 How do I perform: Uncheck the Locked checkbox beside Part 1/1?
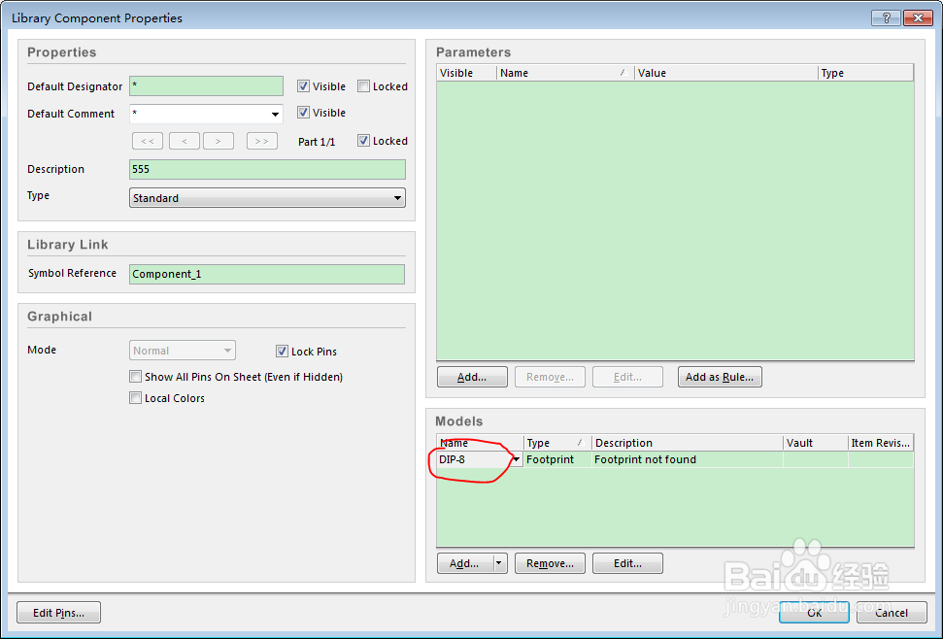pyautogui.click(x=363, y=141)
